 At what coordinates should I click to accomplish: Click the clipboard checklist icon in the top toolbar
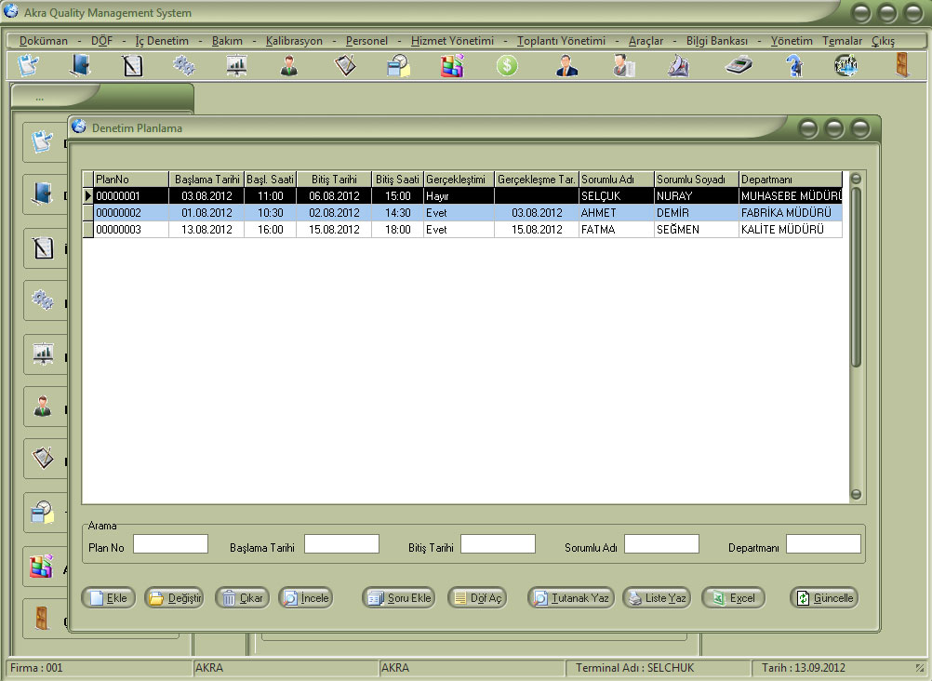click(x=345, y=65)
